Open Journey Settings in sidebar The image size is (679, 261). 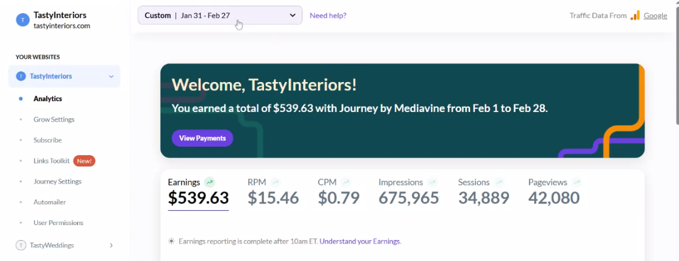point(57,181)
